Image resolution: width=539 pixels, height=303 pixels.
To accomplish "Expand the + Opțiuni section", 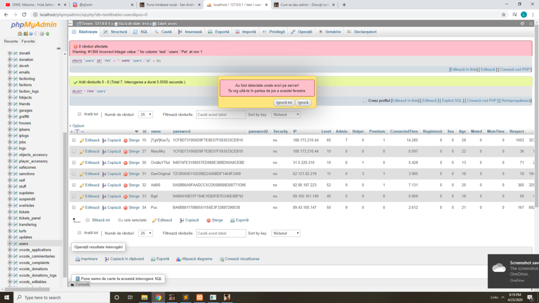I will point(77,126).
